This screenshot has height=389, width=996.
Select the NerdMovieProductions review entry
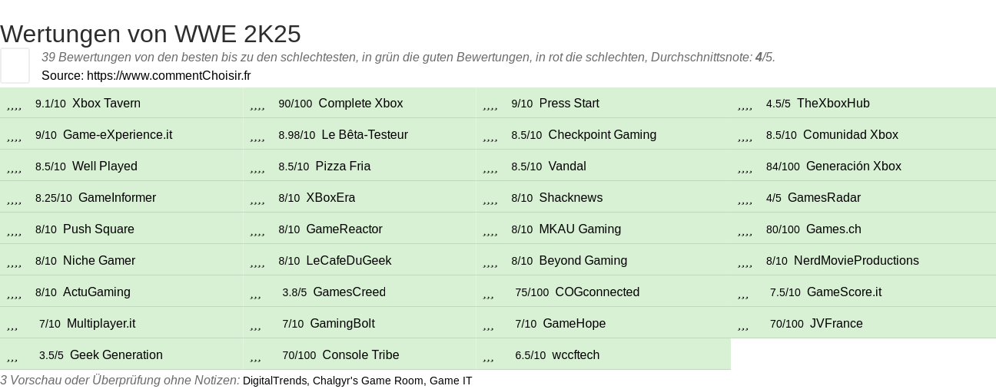pos(856,260)
